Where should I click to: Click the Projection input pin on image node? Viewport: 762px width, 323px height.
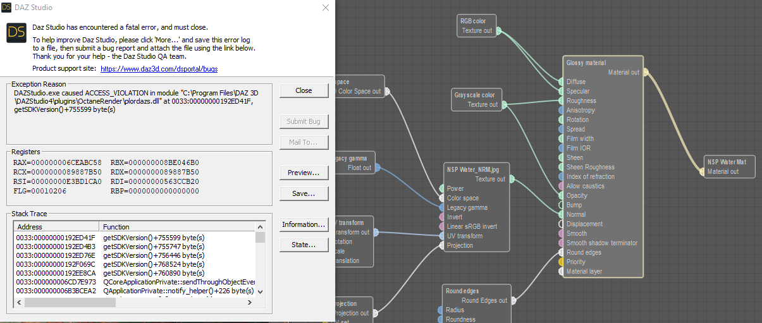441,245
